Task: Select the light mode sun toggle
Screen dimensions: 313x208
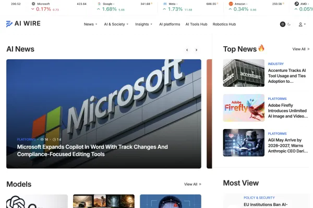Action: [x=283, y=24]
